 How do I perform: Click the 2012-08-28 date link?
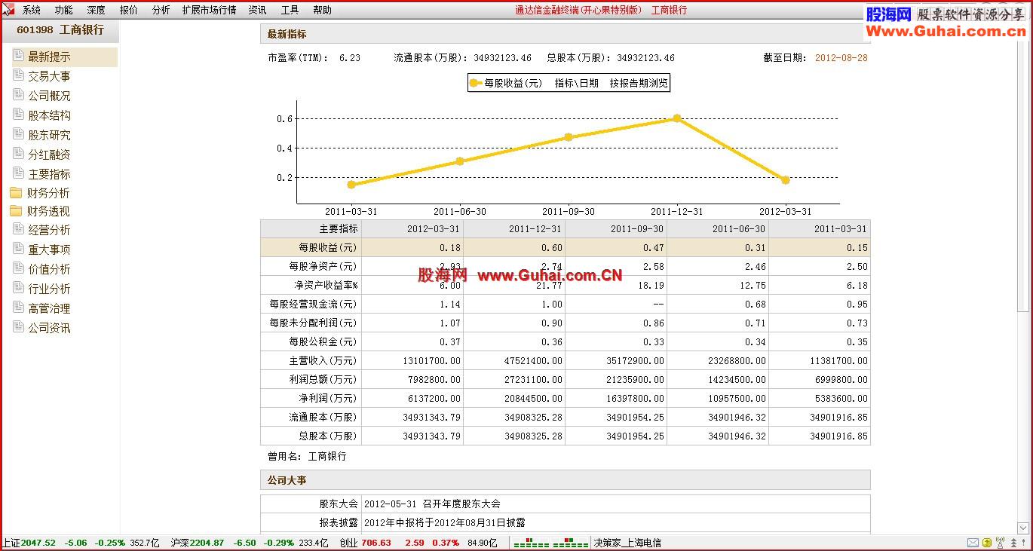(x=841, y=57)
